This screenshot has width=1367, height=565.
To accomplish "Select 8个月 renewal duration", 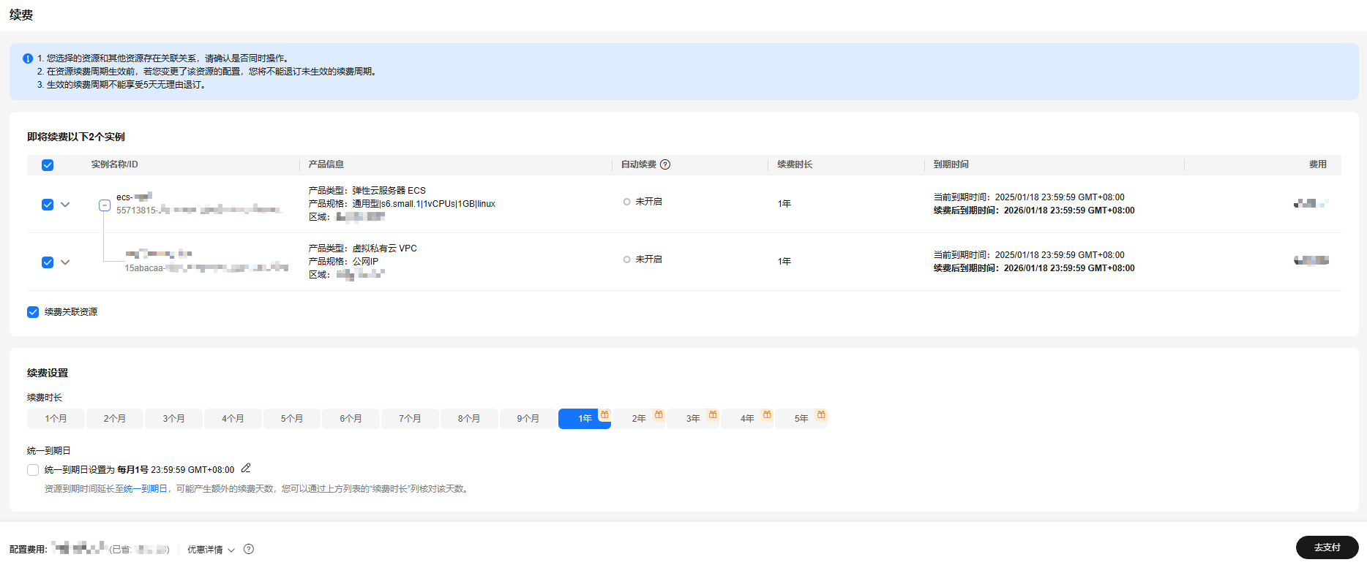I will (x=469, y=419).
